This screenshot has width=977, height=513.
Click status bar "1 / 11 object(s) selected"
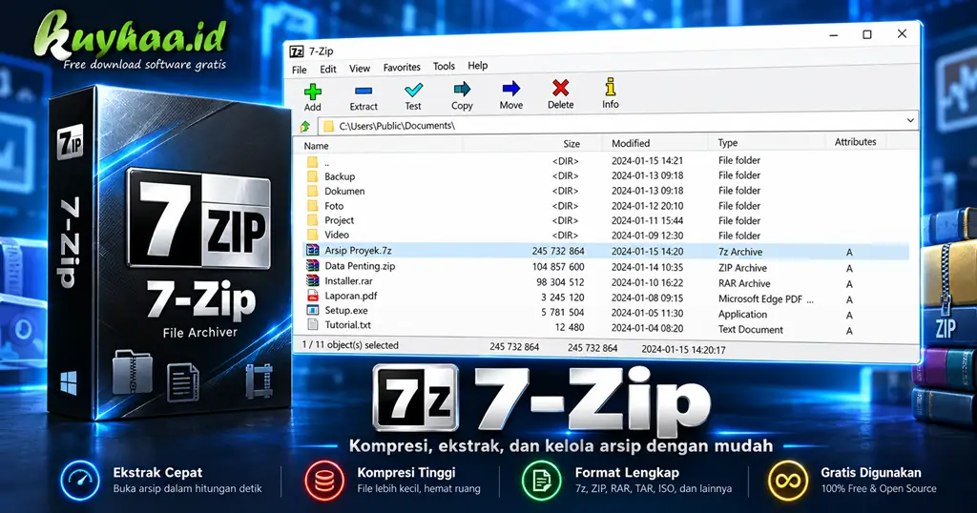click(x=350, y=345)
